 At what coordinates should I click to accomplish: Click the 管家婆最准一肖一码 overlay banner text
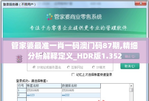point(75,51)
